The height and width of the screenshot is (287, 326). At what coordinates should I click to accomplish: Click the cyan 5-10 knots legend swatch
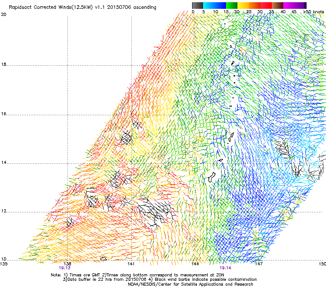tap(208, 5)
